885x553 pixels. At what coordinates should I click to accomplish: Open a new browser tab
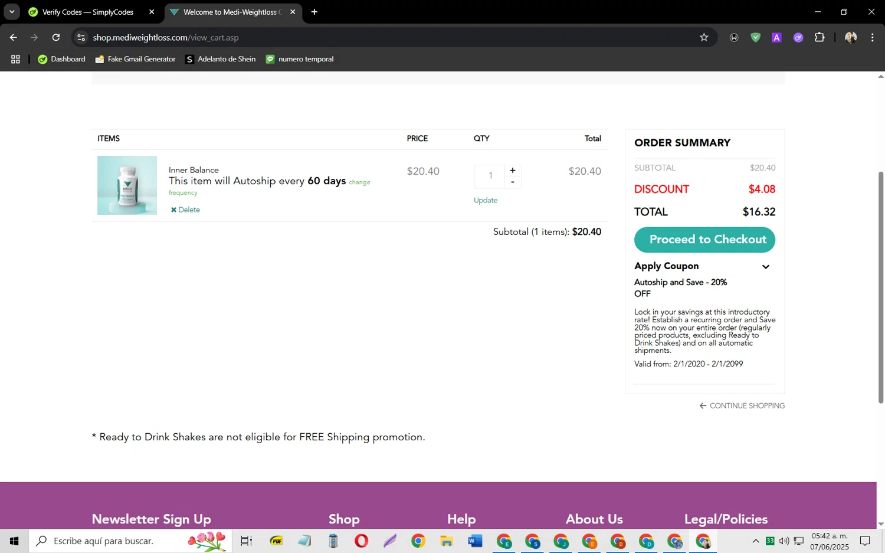pos(314,12)
